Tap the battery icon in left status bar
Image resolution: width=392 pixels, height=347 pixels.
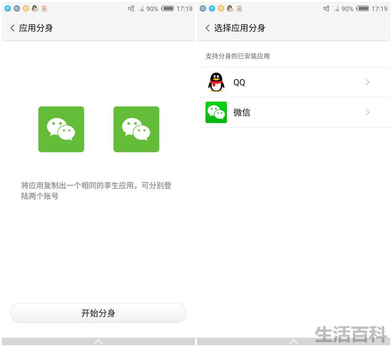168,9
